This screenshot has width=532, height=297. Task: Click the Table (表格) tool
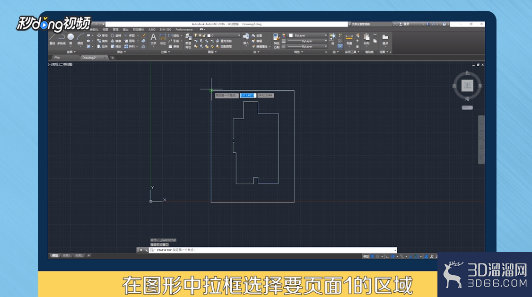[x=174, y=46]
